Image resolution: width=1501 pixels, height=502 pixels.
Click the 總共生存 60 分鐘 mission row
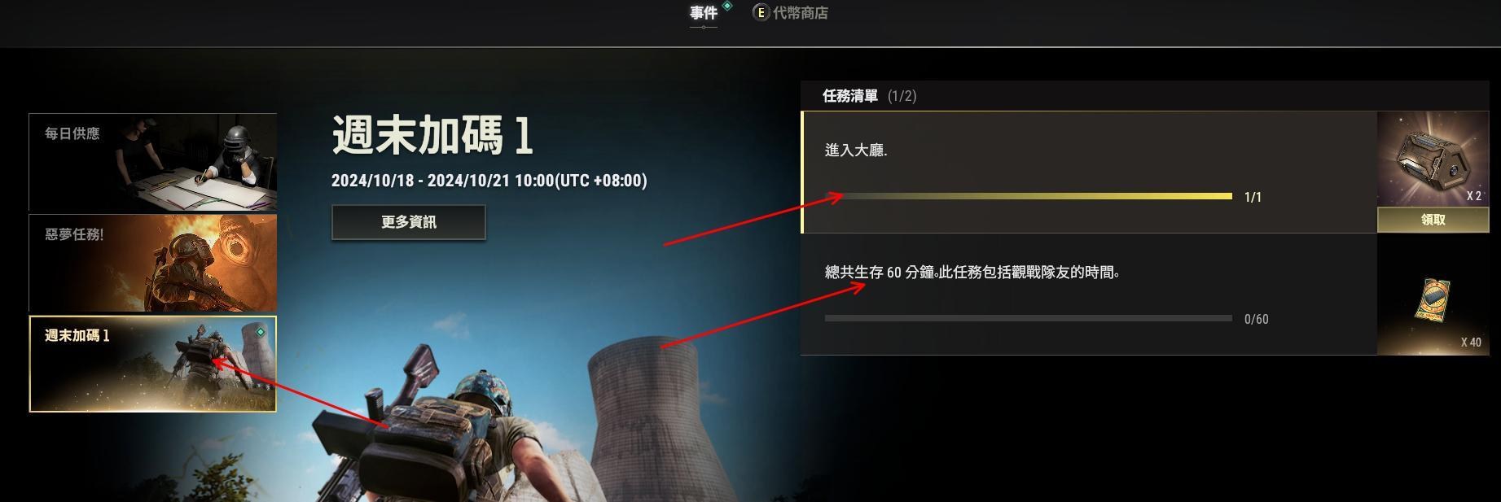pos(1089,295)
